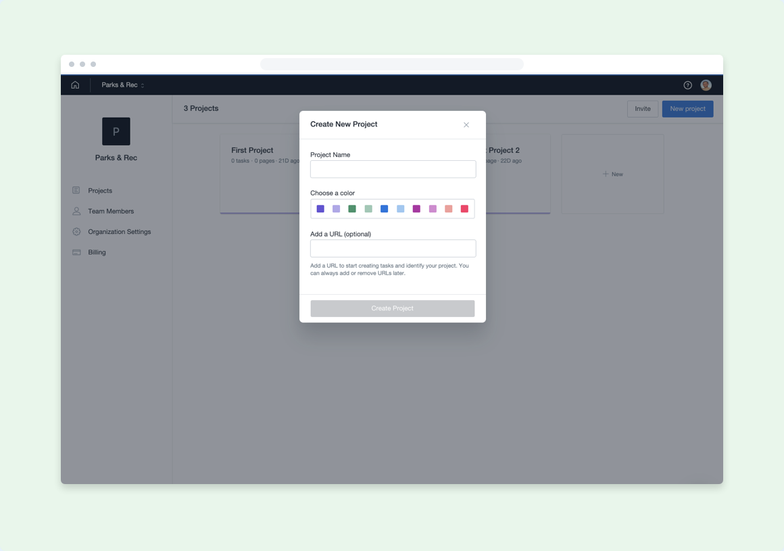Viewport: 784px width, 551px height.
Task: Open Billing in the sidebar
Action: [x=97, y=252]
